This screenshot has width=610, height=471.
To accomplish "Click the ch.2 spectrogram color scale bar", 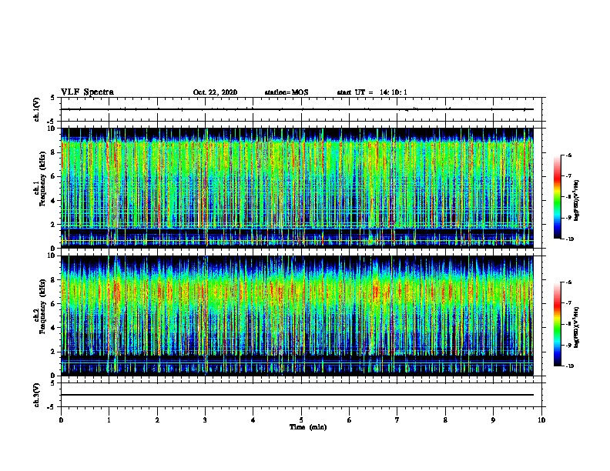I will (558, 324).
